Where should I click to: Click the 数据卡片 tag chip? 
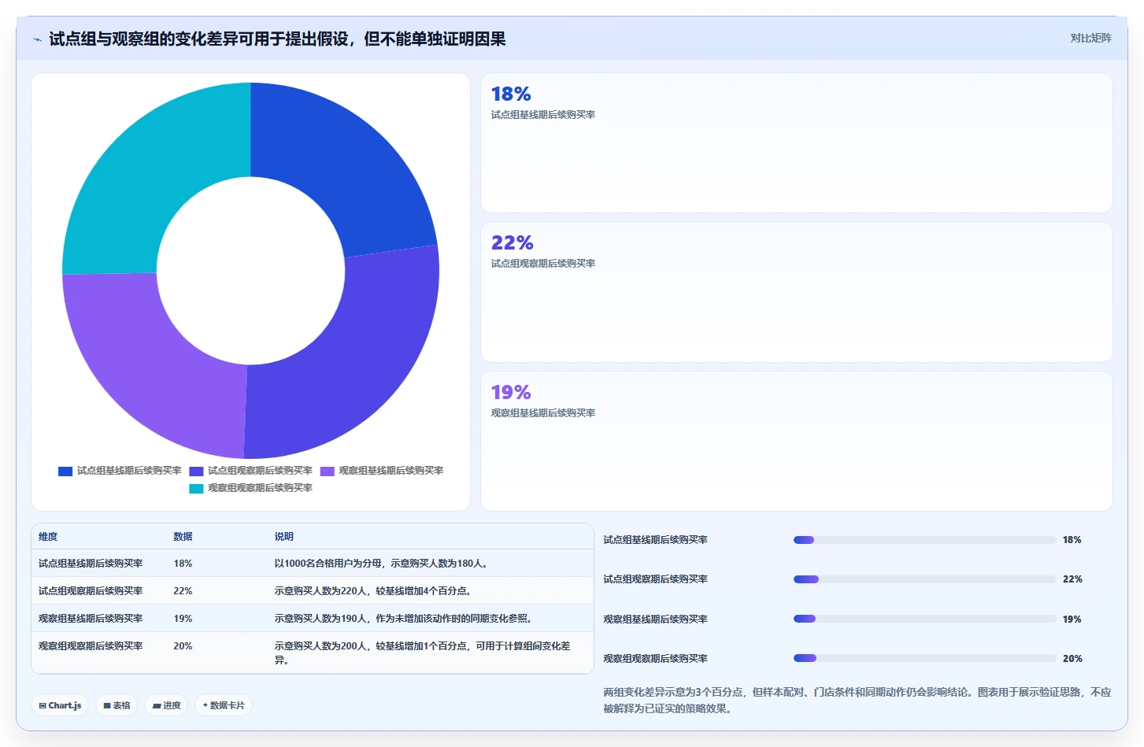(x=224, y=705)
